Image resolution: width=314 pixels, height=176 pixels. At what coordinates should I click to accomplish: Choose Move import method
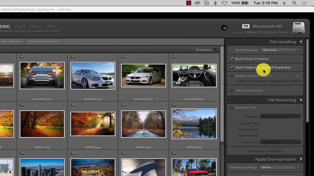[x=36, y=26]
